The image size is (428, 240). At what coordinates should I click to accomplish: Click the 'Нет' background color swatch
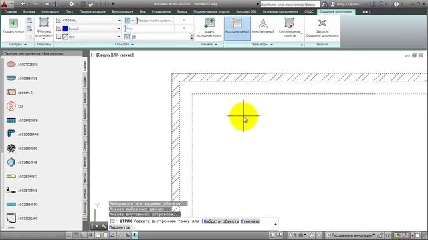pos(65,37)
